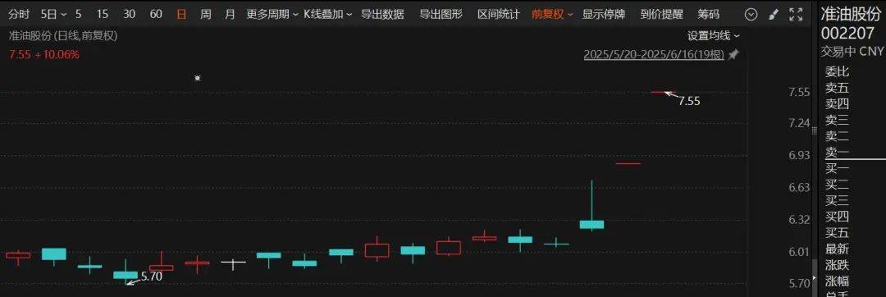
Task: Click the 买二 order book row
Action: tap(838, 184)
